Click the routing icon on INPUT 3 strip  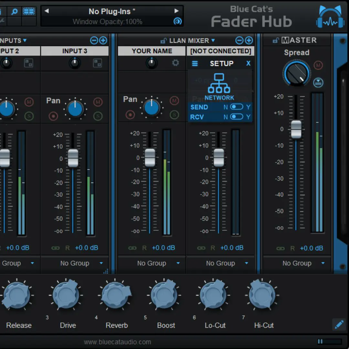pyautogui.click(x=98, y=63)
